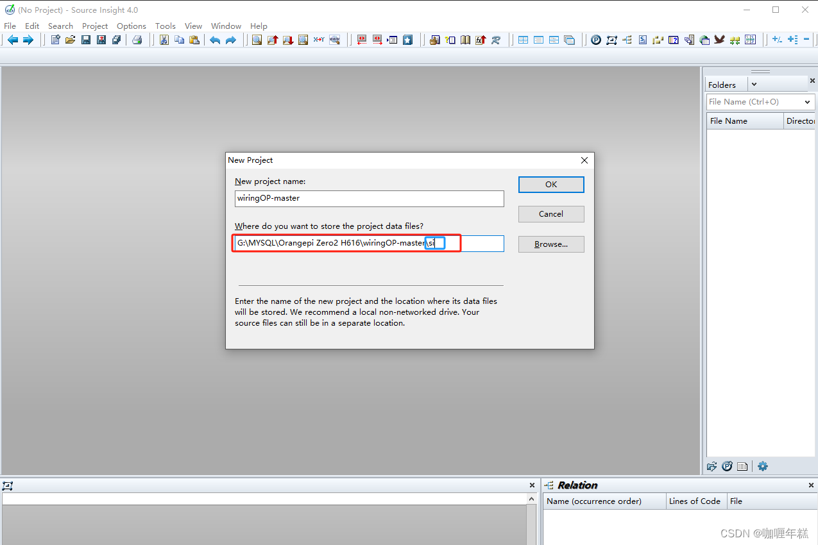Click the Lookup References R icon
This screenshot has height=545, width=818.
(496, 40)
